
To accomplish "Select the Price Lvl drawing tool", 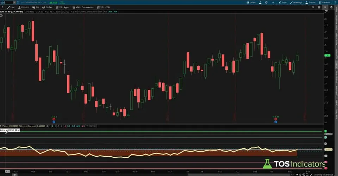I will (24, 7).
